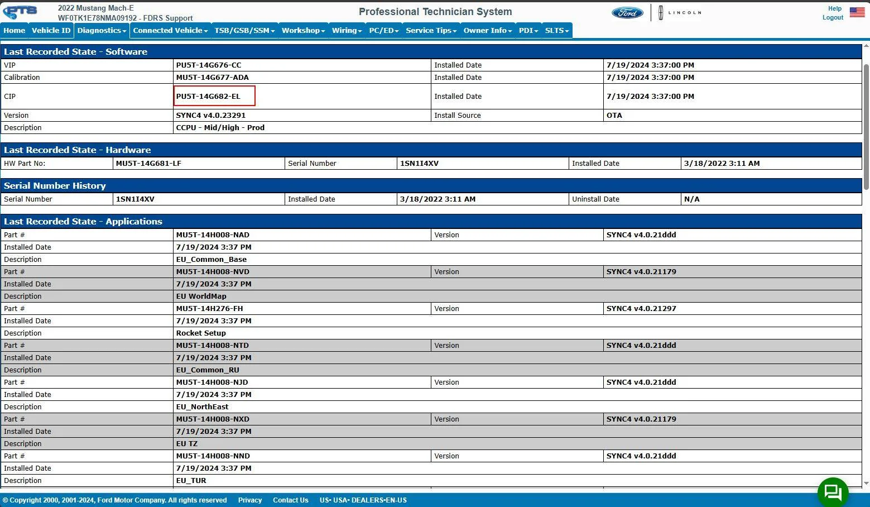Click the Rocket Setup description
The image size is (870, 507).
coord(201,333)
